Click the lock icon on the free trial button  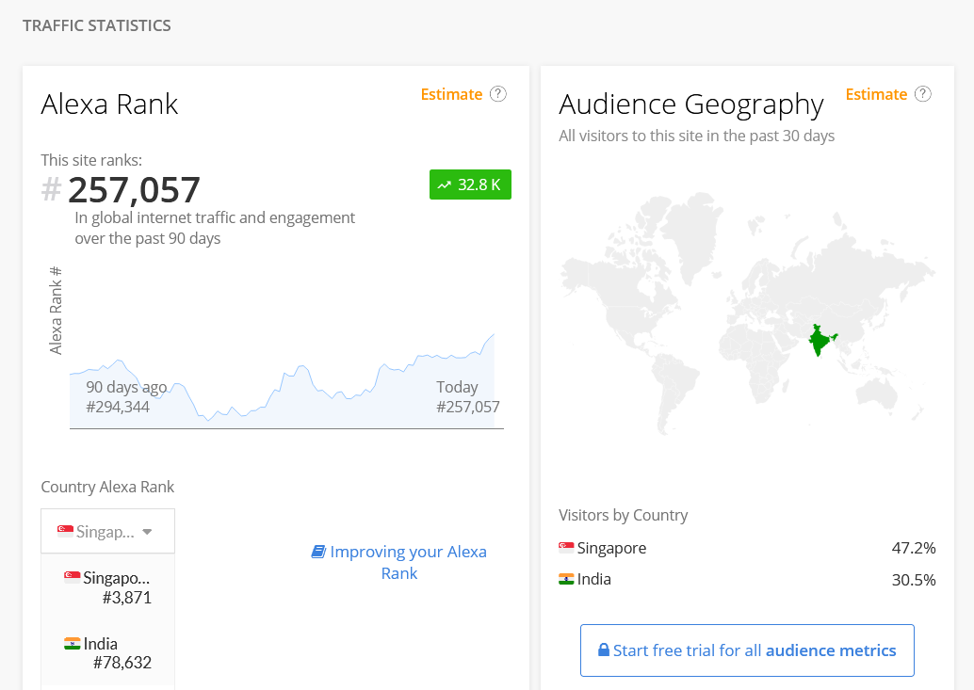(603, 650)
